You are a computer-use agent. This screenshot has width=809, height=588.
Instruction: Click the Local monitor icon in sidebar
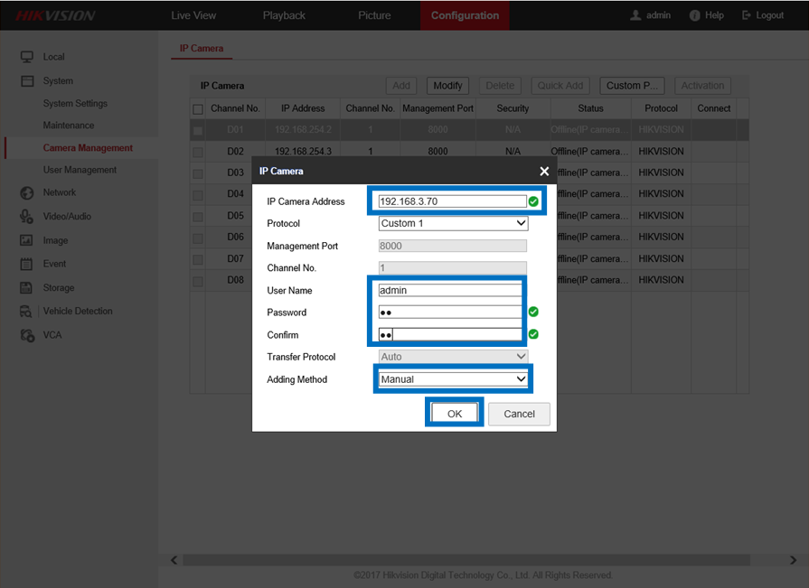click(26, 57)
